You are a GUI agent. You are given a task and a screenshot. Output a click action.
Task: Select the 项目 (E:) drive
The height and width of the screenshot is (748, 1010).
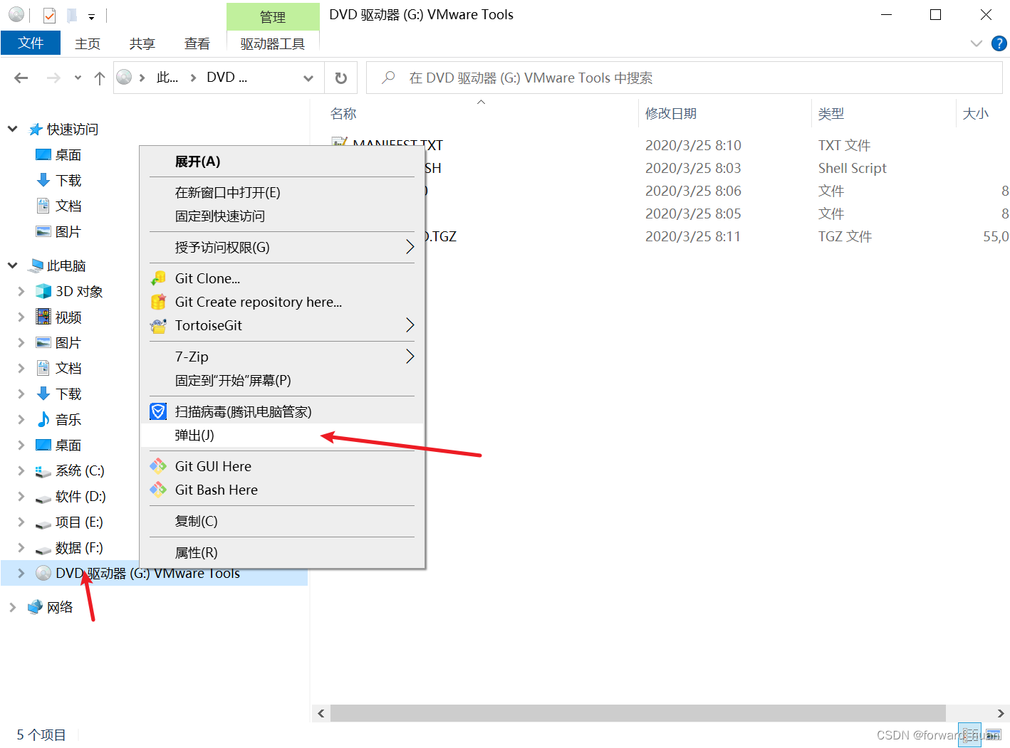pos(79,522)
